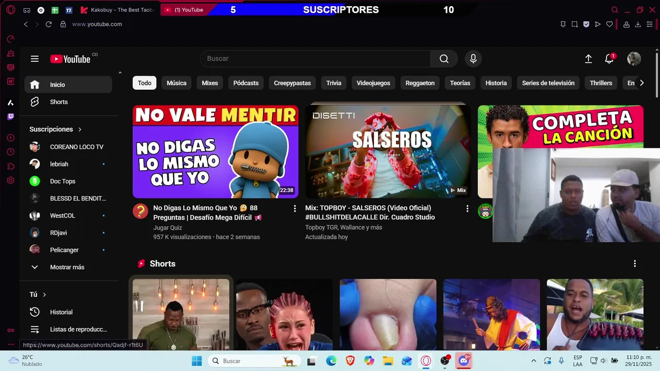The image size is (660, 371).
Task: Select the Creepypastas filter chip
Action: [x=292, y=83]
